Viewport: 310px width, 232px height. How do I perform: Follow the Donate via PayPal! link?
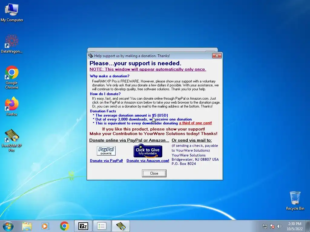pyautogui.click(x=106, y=161)
